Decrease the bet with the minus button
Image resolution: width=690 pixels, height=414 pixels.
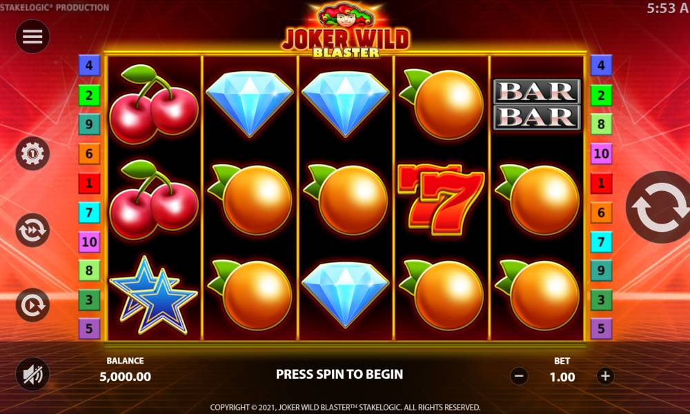pos(520,376)
